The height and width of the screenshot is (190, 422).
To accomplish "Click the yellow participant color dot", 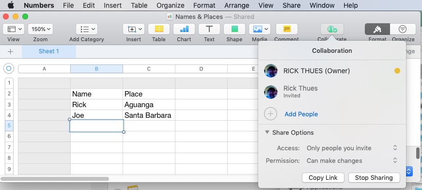I will pyautogui.click(x=397, y=71).
